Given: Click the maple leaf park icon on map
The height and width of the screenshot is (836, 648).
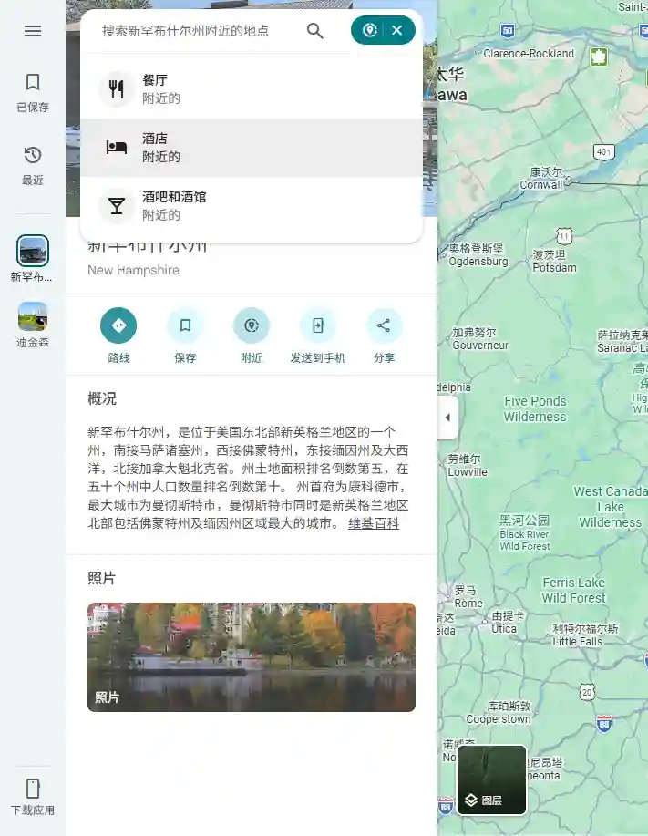Looking at the screenshot, I should 599,57.
